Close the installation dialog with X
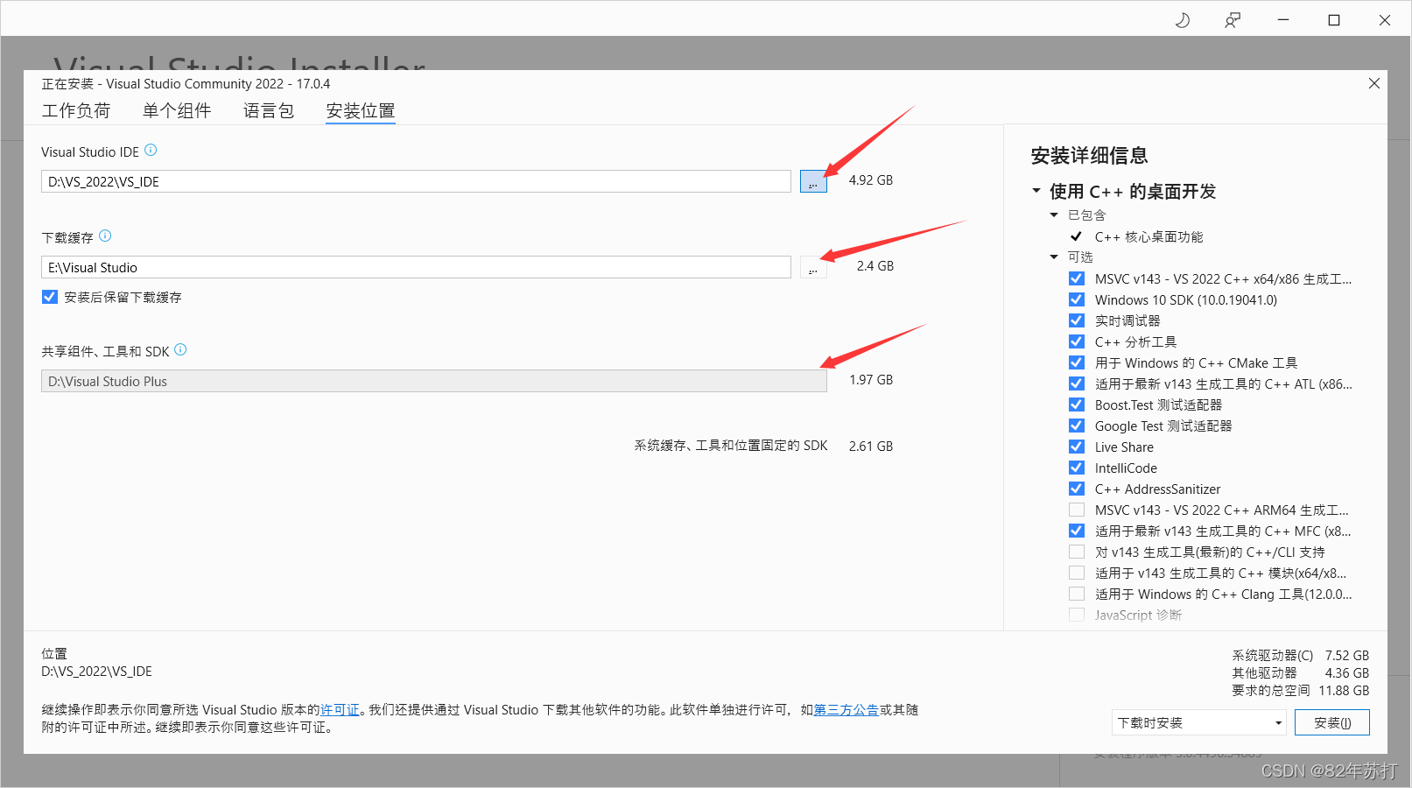Viewport: 1412px width, 788px height. coord(1374,83)
